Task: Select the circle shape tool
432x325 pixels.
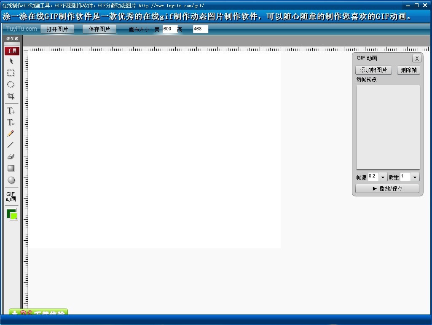Action: [11, 180]
